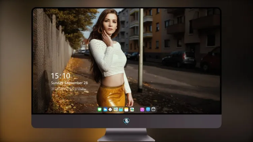Viewport: 253px width, 142px height.
Task: Click the 15:10 clock widget
Action: tap(60, 76)
